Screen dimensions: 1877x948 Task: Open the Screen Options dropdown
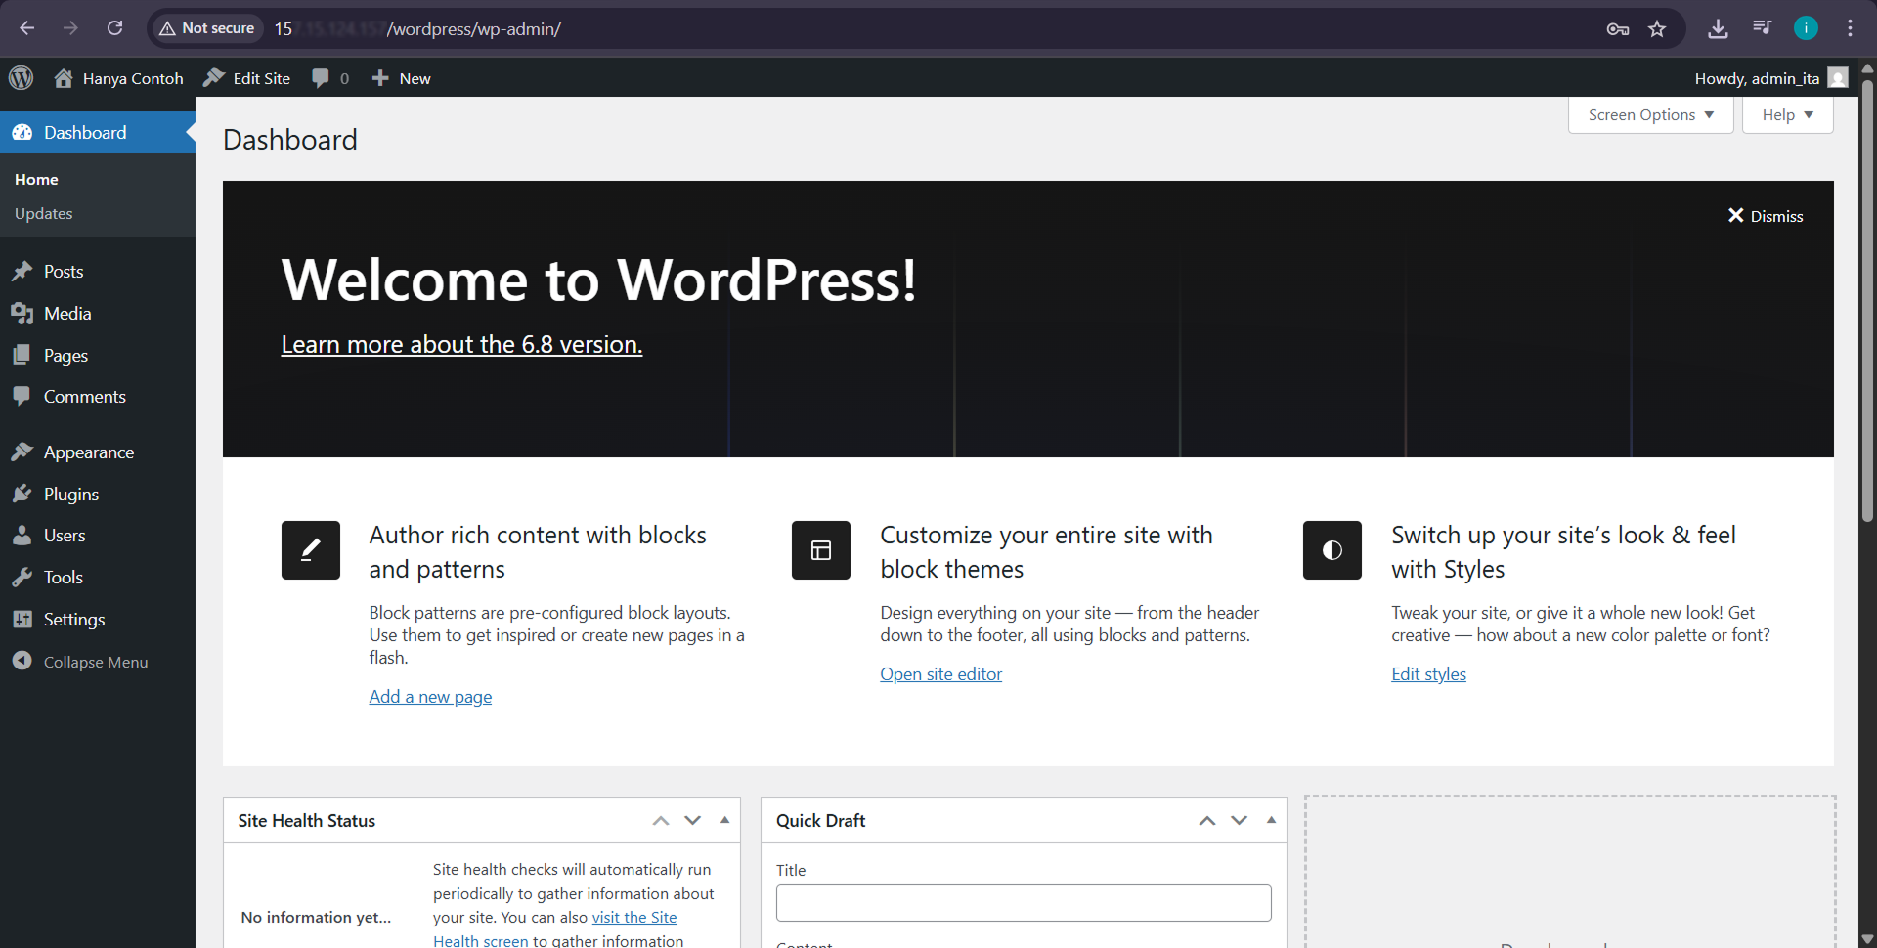pyautogui.click(x=1649, y=114)
